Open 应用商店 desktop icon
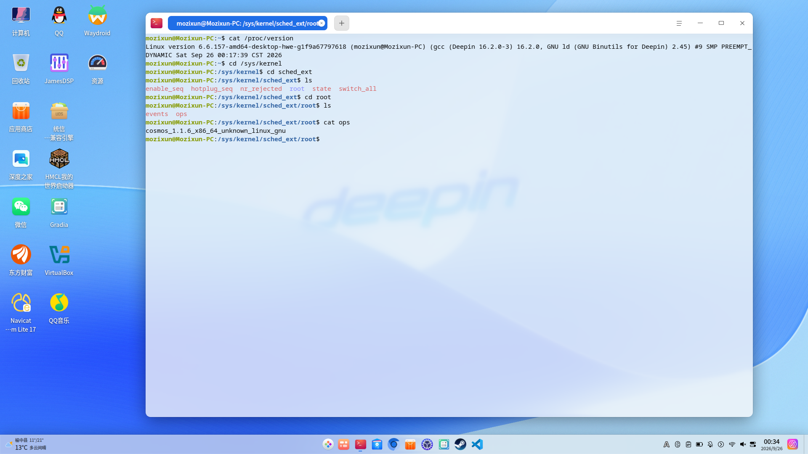The height and width of the screenshot is (454, 808). pyautogui.click(x=21, y=111)
